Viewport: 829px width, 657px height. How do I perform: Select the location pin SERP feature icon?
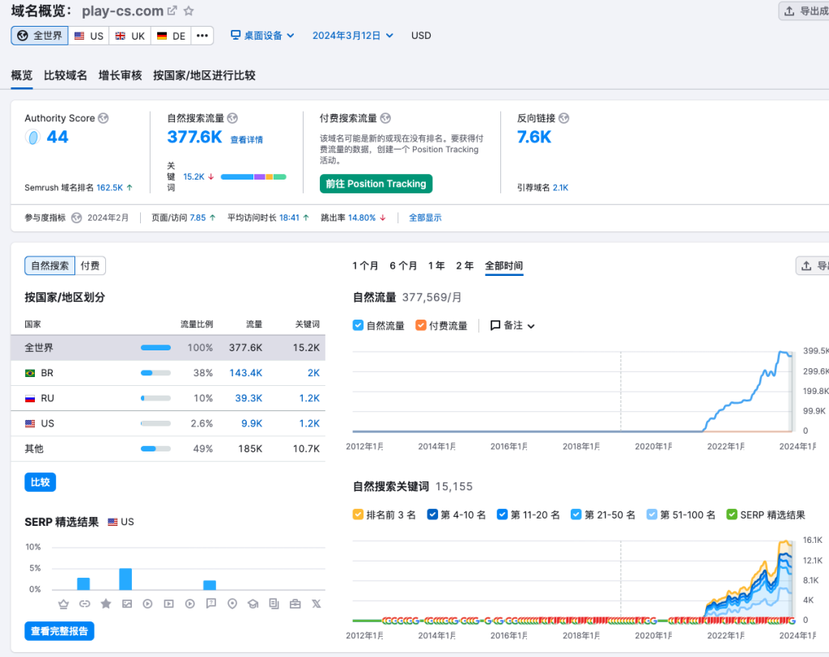click(x=232, y=604)
